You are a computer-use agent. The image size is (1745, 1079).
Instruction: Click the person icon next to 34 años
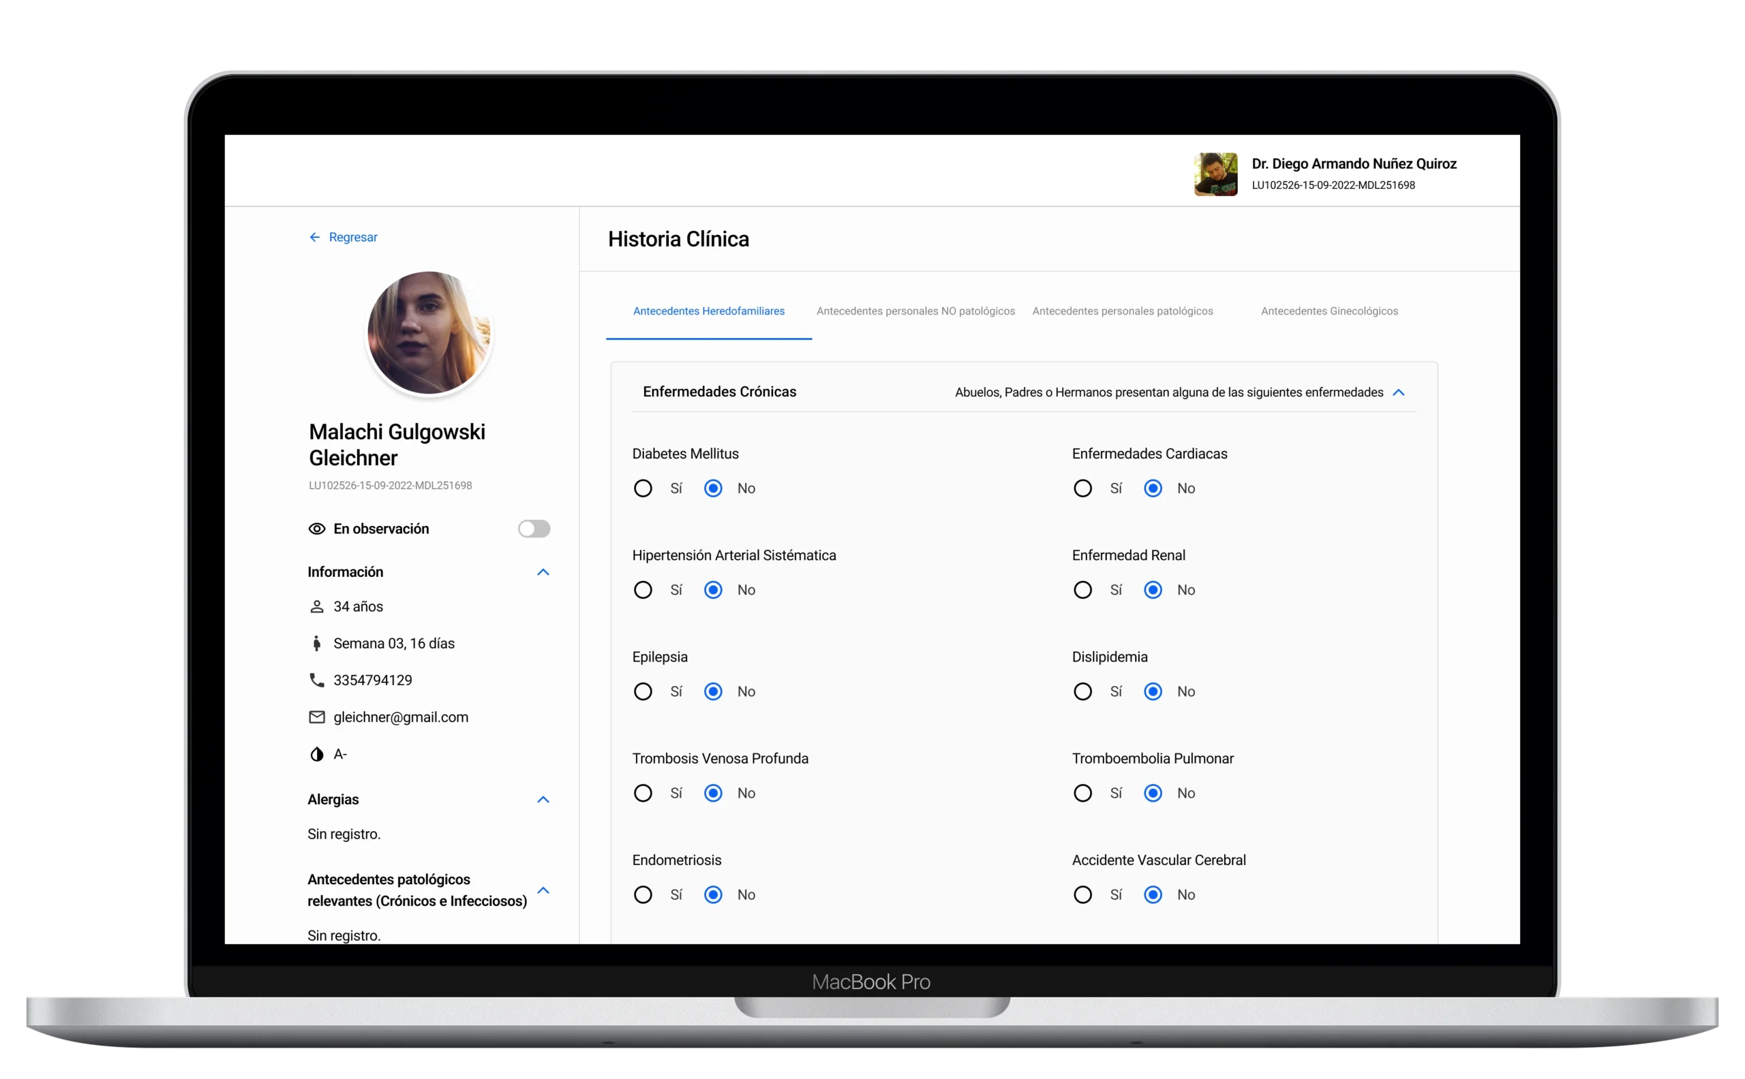click(x=316, y=606)
